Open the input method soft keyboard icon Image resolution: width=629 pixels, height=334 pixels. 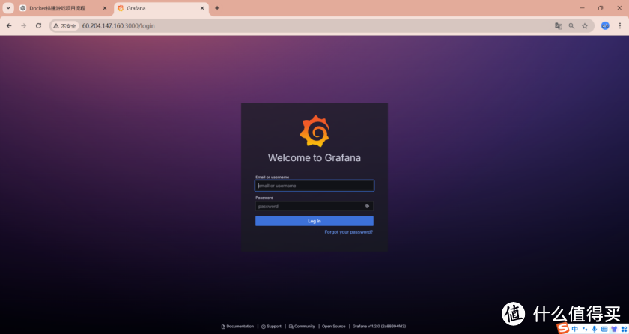pos(604,329)
